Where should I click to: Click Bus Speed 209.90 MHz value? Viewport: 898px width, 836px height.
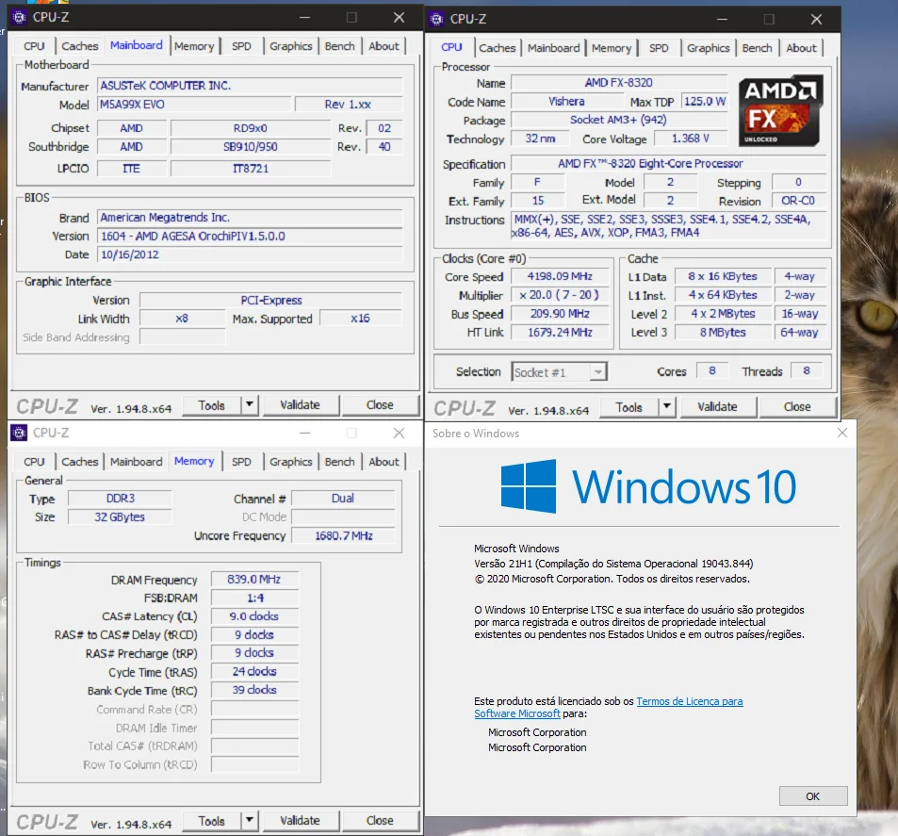click(x=560, y=314)
